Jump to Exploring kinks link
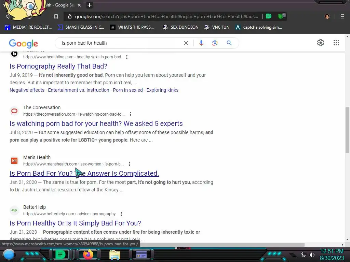This screenshot has height=262, width=350. [162, 90]
